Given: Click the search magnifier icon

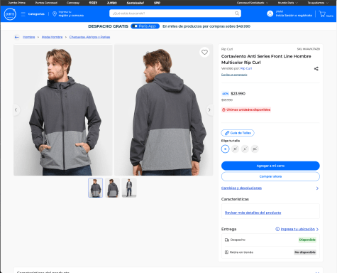Looking at the screenshot, I should tap(236, 14).
